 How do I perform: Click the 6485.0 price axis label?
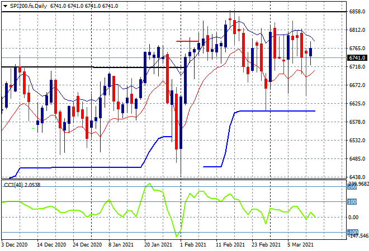tap(357, 159)
